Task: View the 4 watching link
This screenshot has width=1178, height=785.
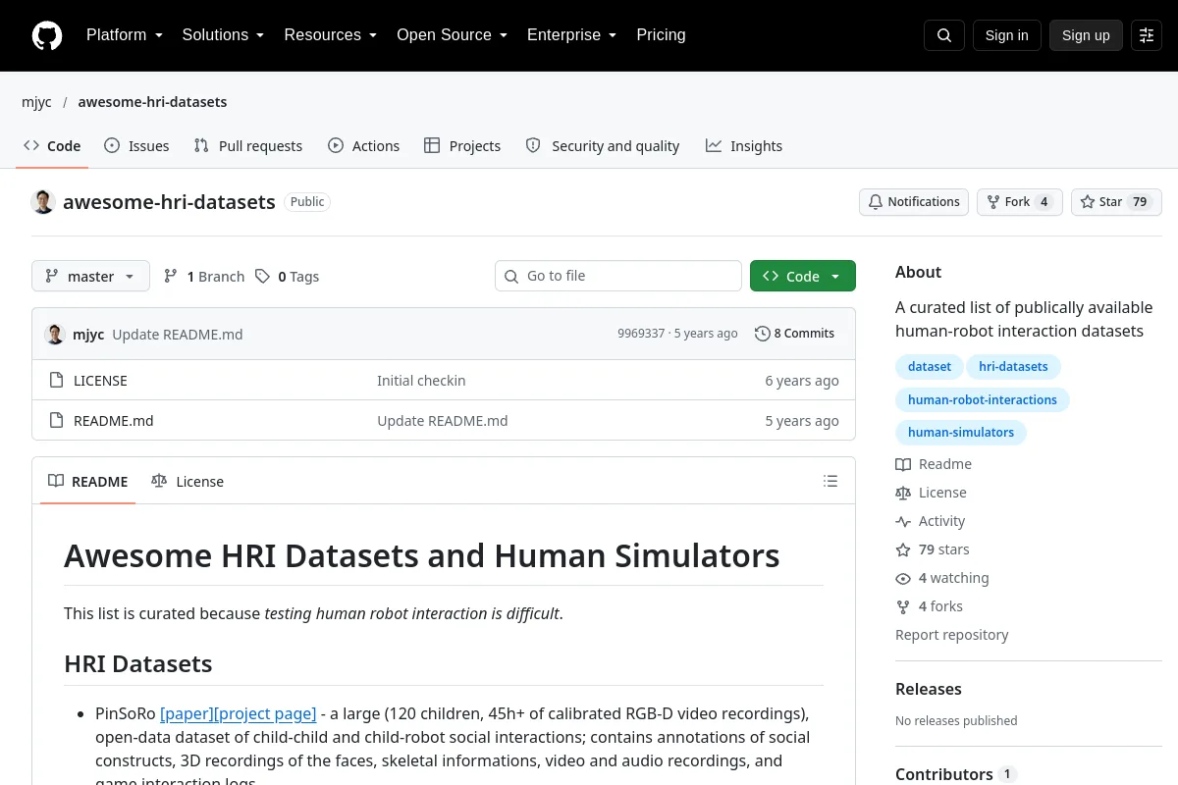Action: click(942, 578)
